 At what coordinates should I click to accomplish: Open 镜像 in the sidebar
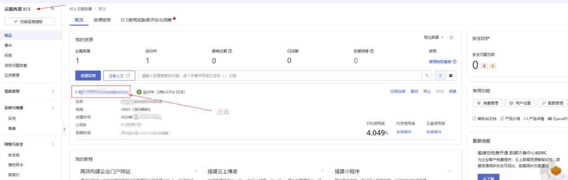pyautogui.click(x=12, y=128)
